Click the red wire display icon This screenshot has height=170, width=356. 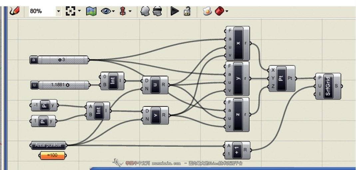coord(123,11)
